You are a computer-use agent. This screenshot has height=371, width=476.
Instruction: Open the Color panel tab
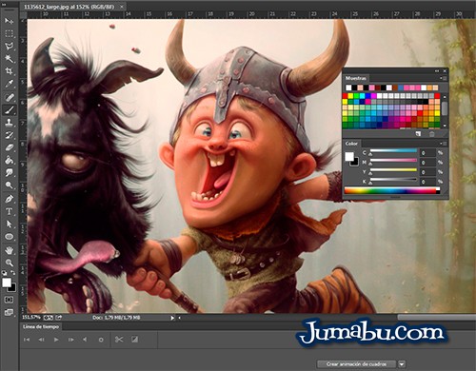351,144
